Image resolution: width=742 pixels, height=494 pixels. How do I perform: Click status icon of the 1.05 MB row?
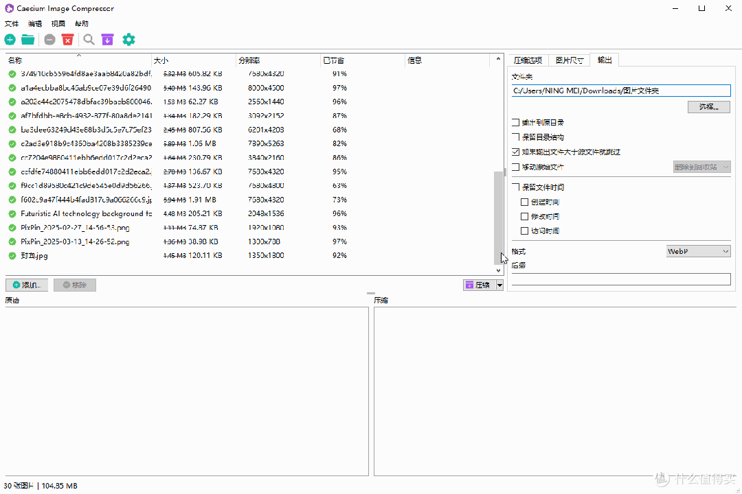(x=12, y=143)
